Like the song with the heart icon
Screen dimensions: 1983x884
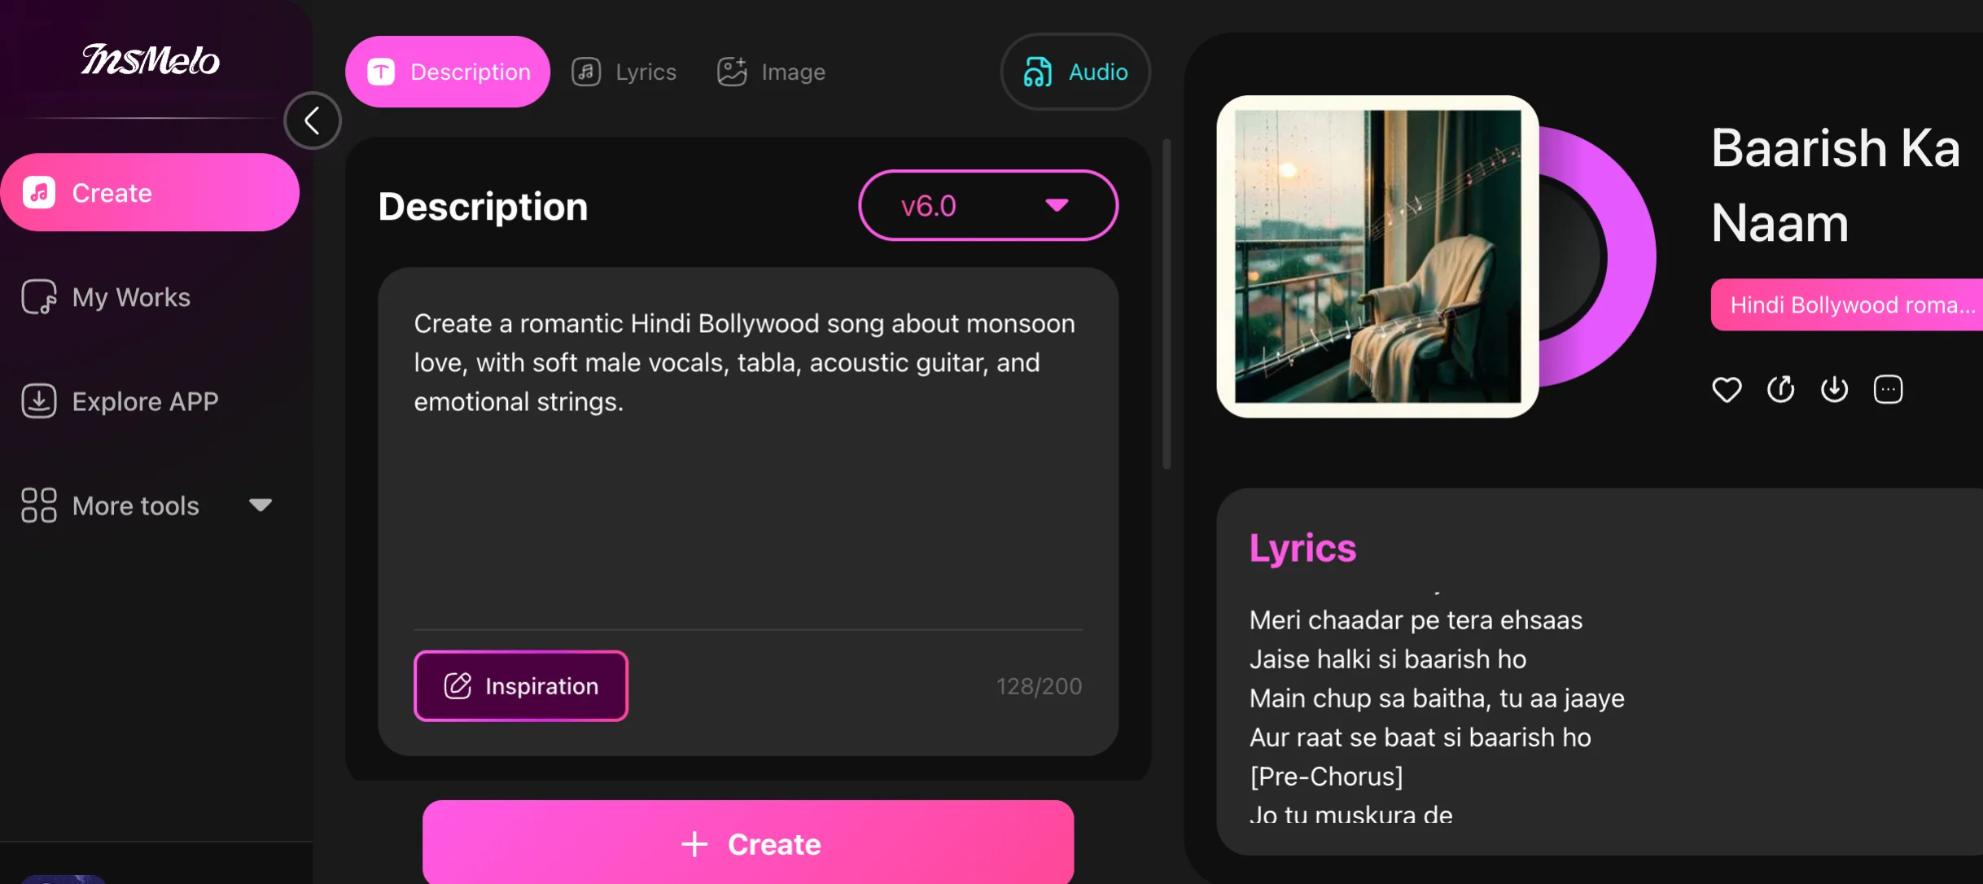click(1727, 389)
